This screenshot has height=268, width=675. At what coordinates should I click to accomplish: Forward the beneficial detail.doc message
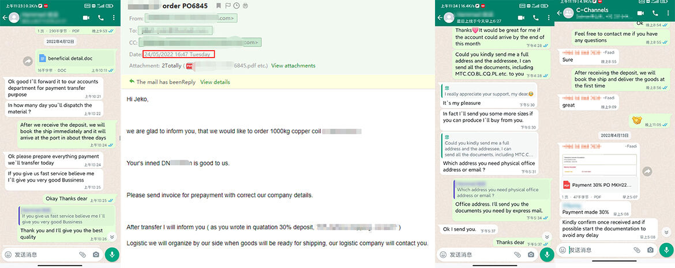(27, 61)
